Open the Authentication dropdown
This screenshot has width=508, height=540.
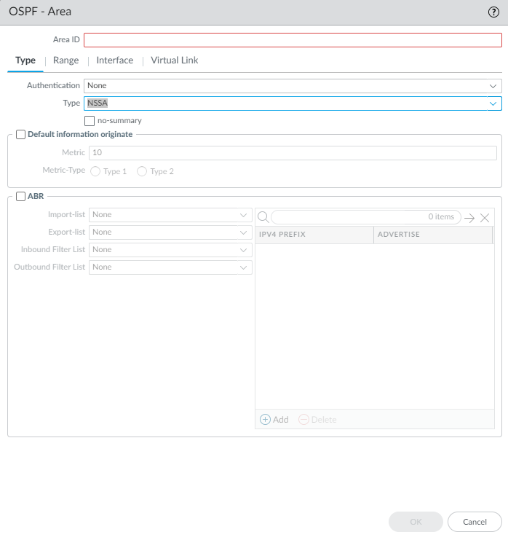click(x=293, y=85)
